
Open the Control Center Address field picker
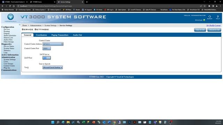(62, 44)
